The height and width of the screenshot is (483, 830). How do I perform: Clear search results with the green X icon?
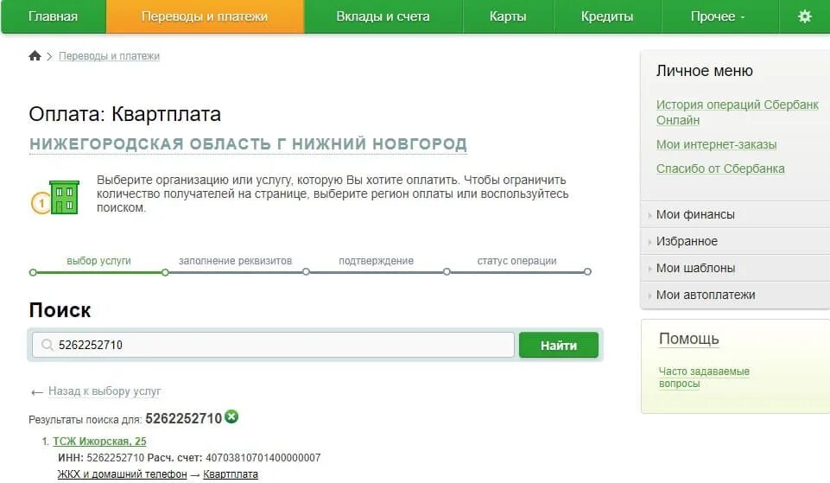[231, 416]
